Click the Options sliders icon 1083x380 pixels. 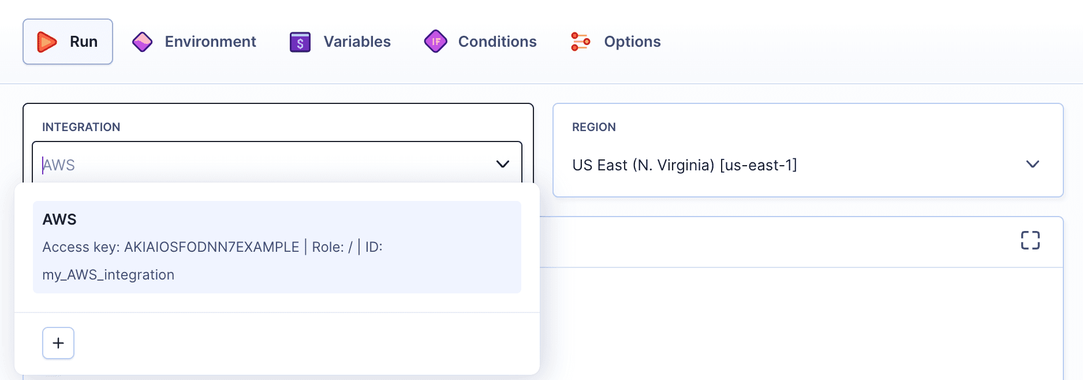(580, 41)
